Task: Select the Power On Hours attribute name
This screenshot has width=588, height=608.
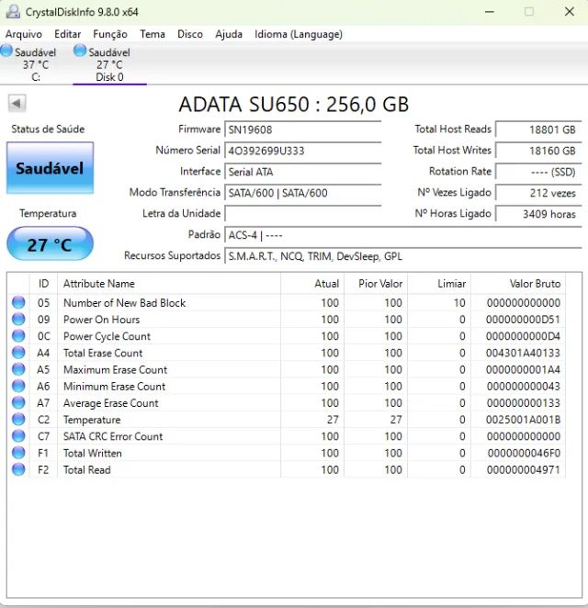Action: (x=102, y=319)
